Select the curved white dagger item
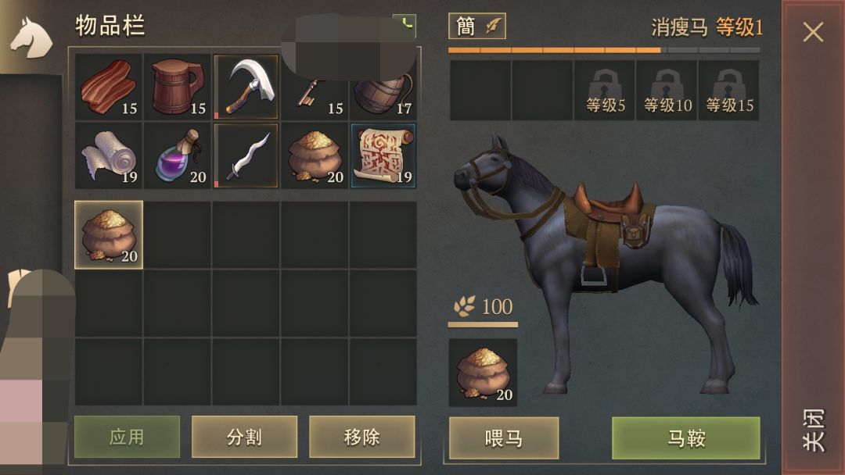 (x=246, y=155)
